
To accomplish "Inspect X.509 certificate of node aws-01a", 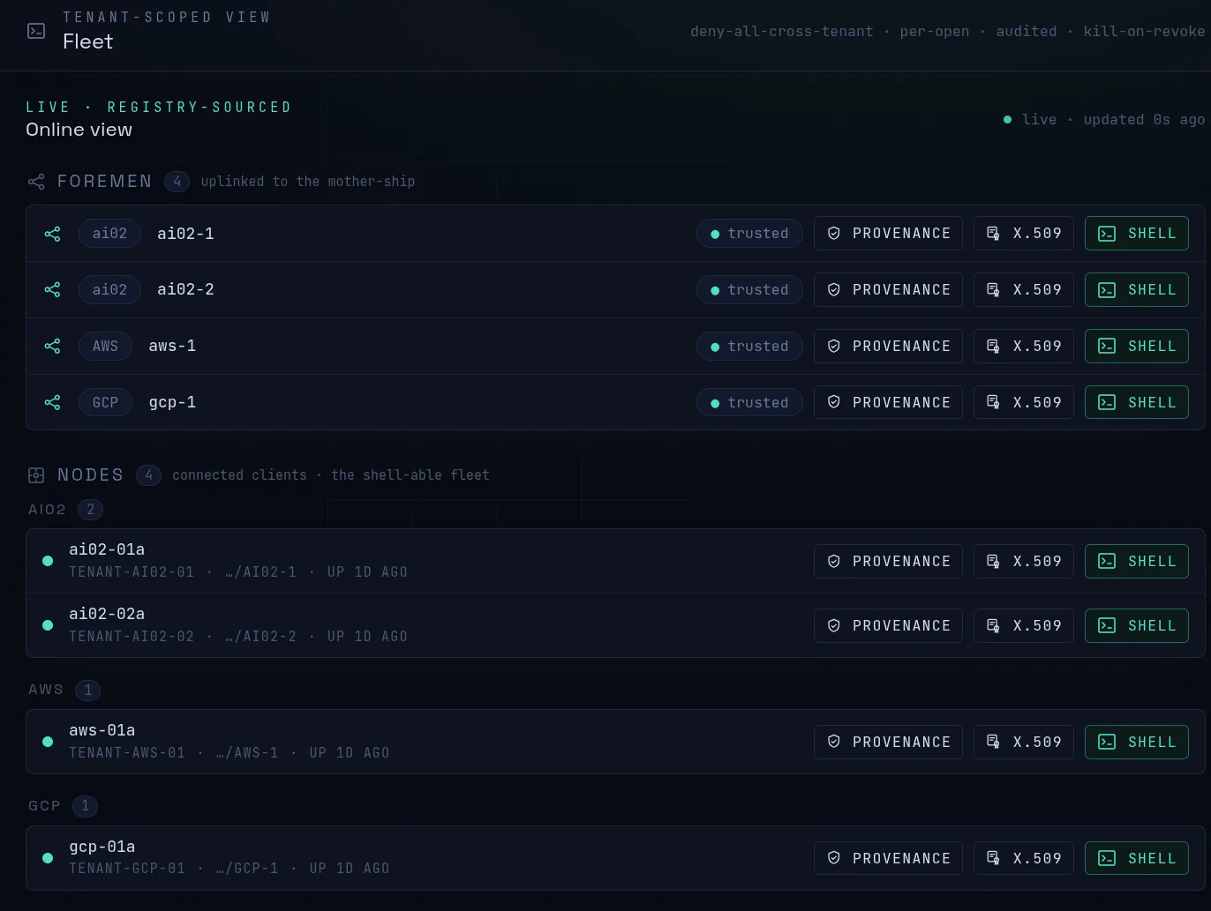I will pyautogui.click(x=1023, y=743).
